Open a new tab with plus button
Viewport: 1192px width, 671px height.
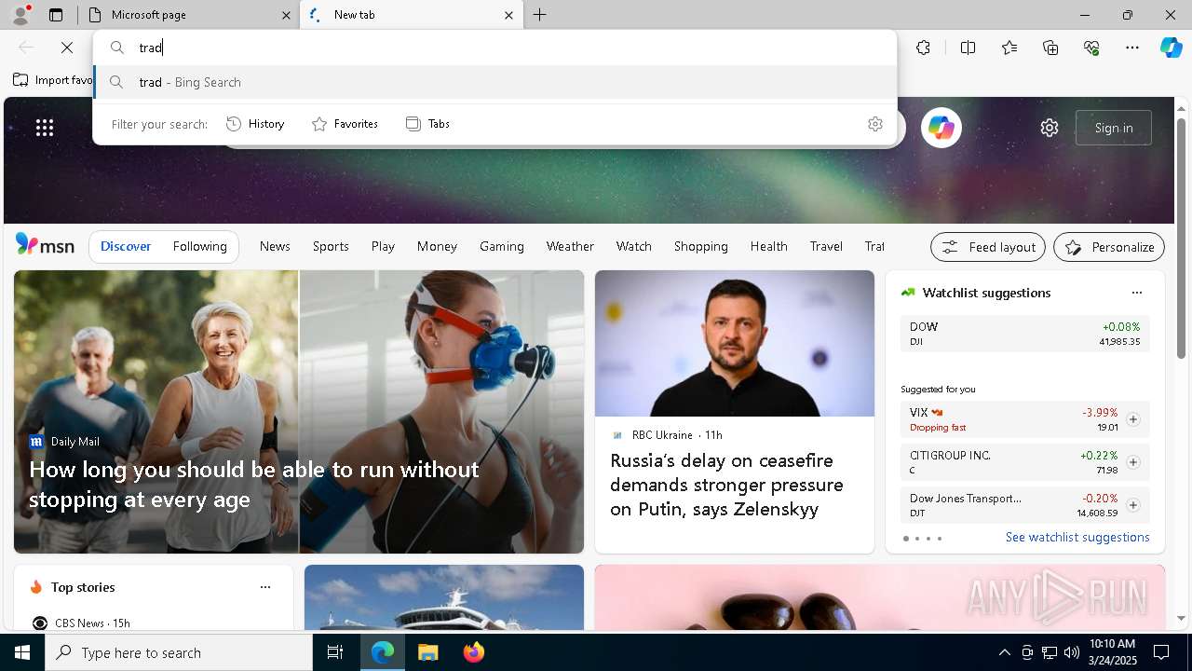coord(540,15)
